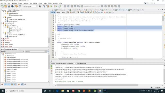This screenshot has height=93, width=165.
Task: Click the magnifier Find Selection icon in editor toolbar
Action: pyautogui.click(x=78, y=12)
